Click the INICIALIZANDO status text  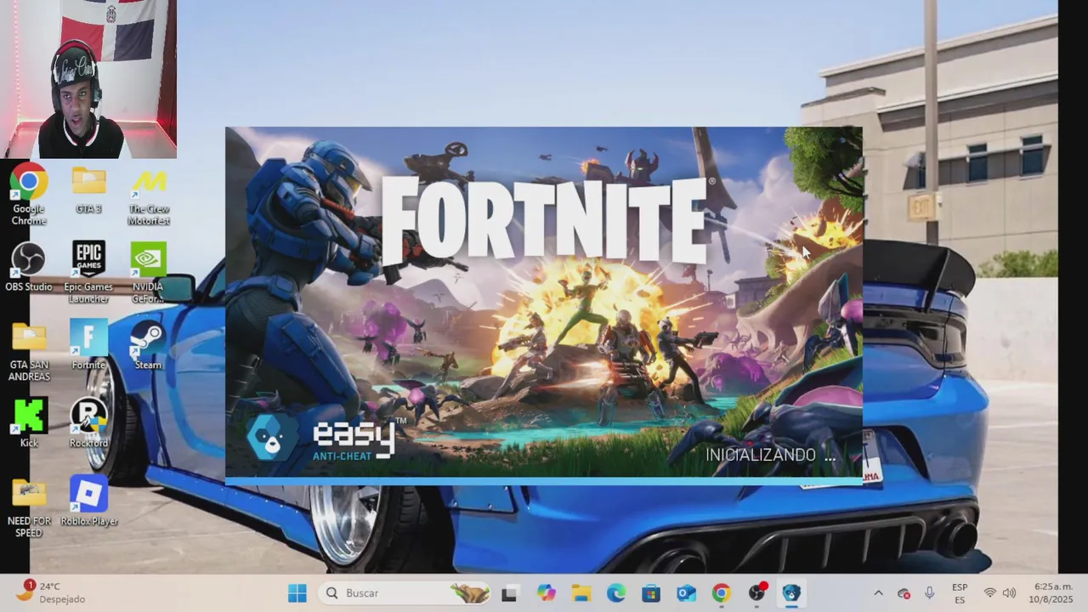[x=770, y=456]
